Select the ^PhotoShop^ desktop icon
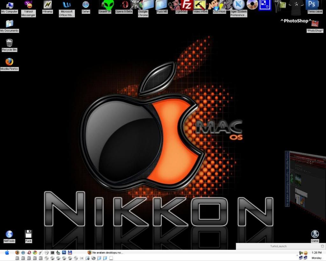 click(x=315, y=26)
